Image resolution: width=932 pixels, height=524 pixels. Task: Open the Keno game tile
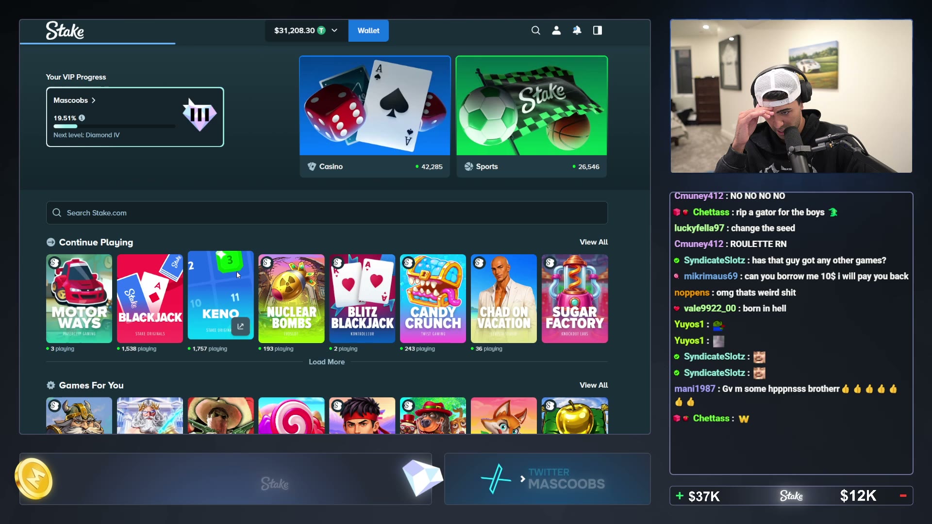pos(221,295)
